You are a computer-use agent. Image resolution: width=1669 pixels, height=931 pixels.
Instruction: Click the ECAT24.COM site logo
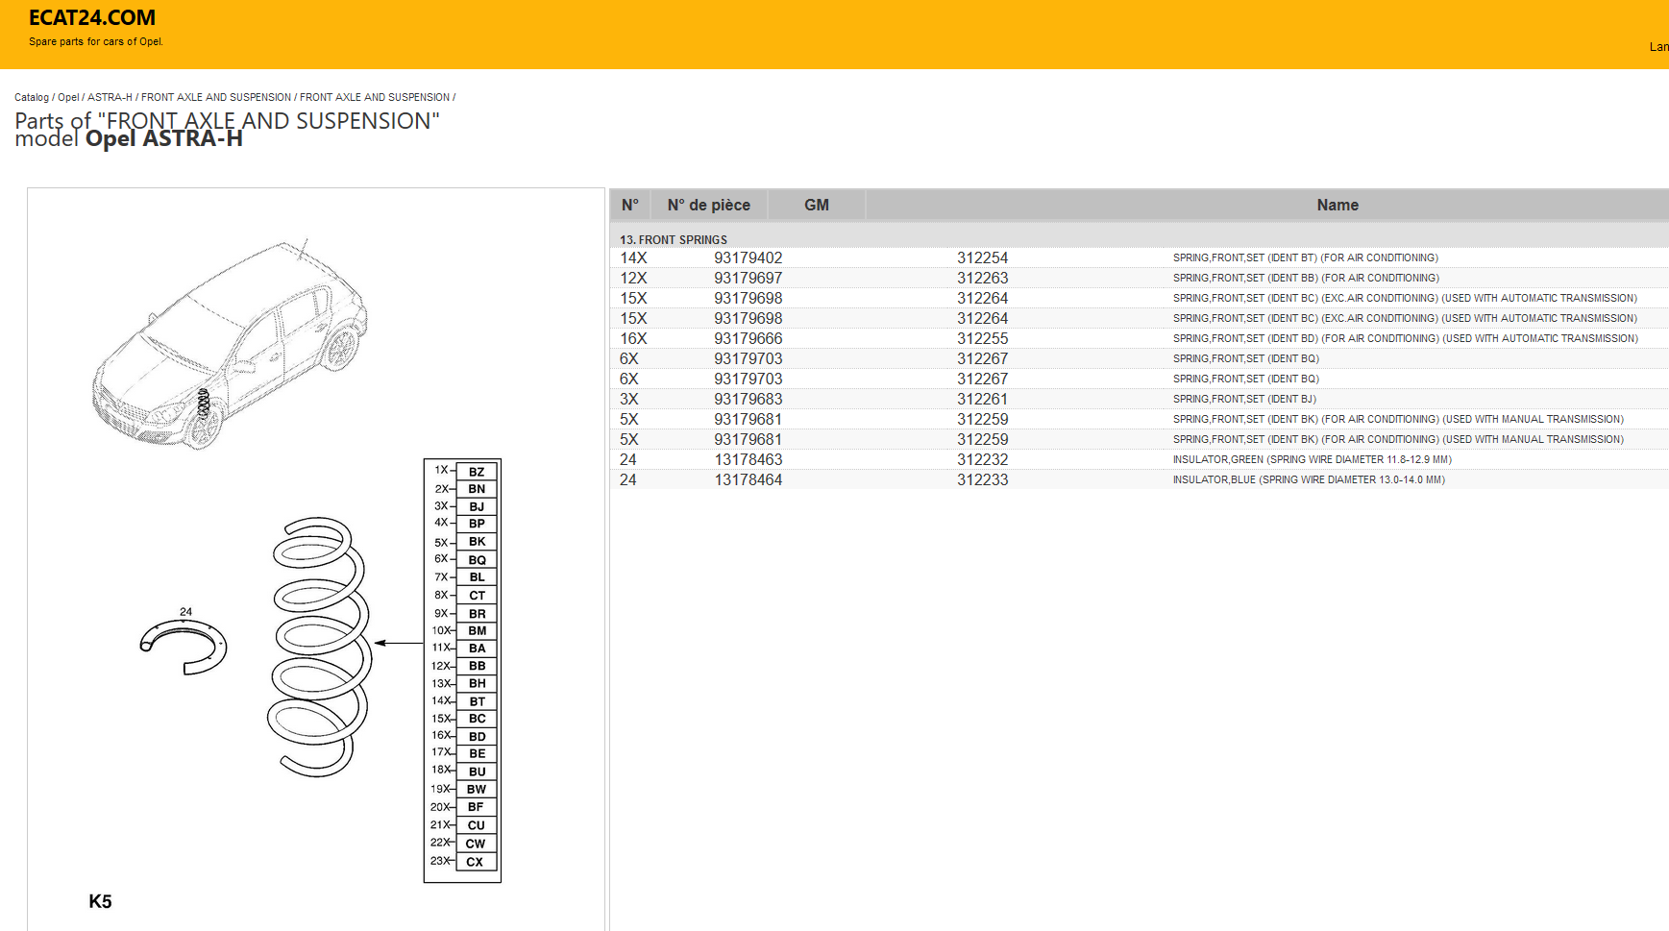[92, 18]
